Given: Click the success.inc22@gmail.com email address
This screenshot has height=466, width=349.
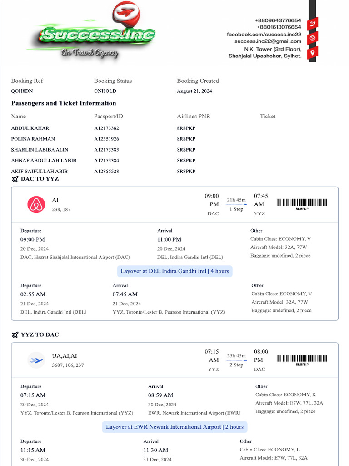Looking at the screenshot, I should (268, 41).
